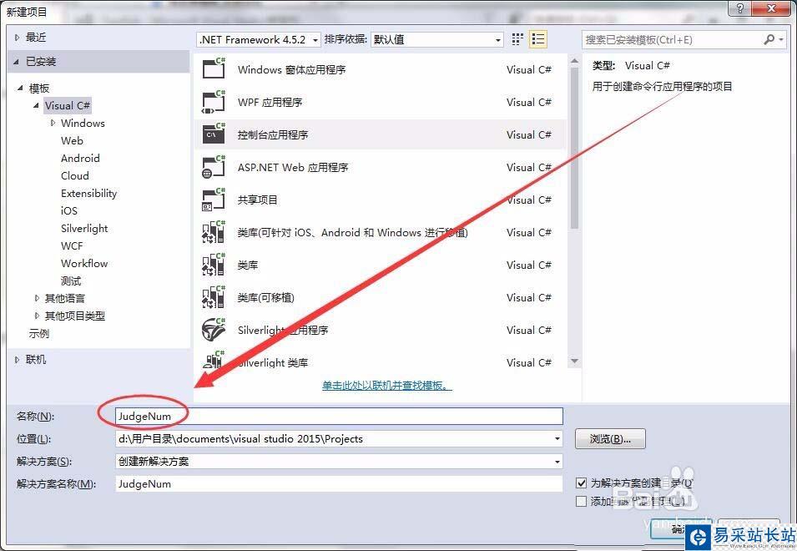Click the 解决方案名称 input field

pos(339,484)
